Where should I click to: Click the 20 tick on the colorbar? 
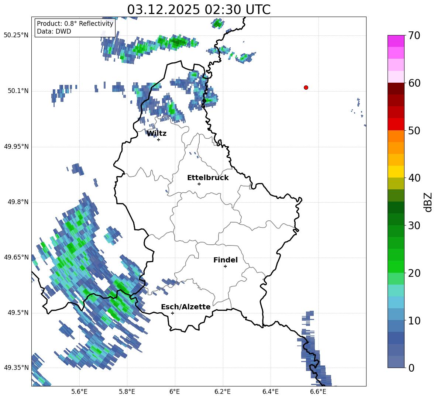(414, 273)
